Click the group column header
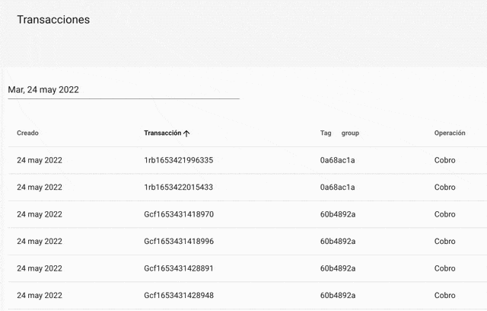Screen dimensions: 487x311 pos(350,133)
